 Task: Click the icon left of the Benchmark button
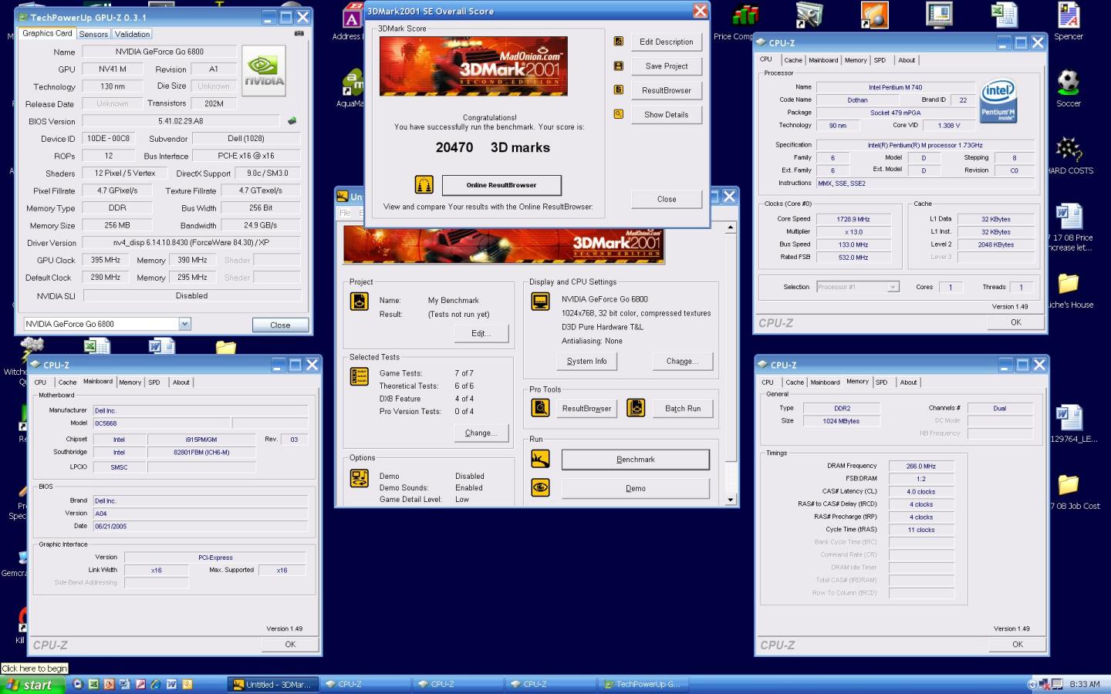pyautogui.click(x=540, y=460)
